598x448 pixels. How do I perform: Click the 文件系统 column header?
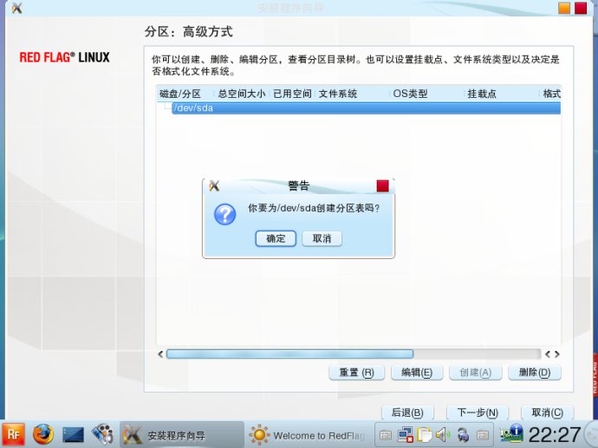pyautogui.click(x=338, y=94)
